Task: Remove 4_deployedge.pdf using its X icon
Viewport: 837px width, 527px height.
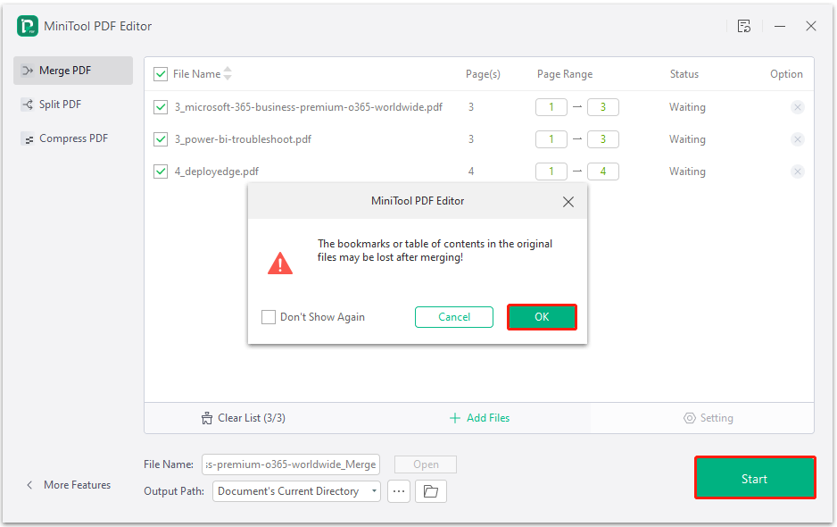Action: [x=798, y=171]
